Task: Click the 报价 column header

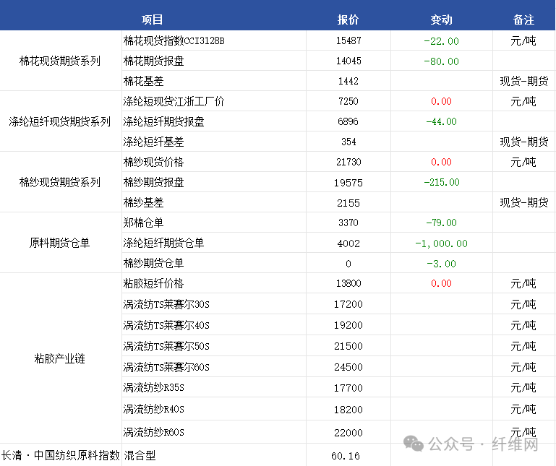Action: tap(348, 20)
